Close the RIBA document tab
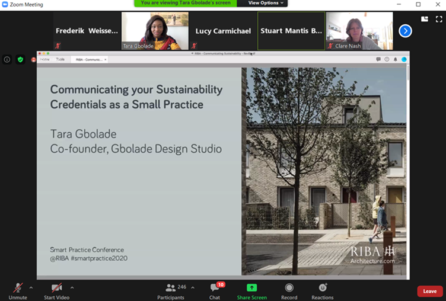This screenshot has width=446, height=301. tap(105, 59)
